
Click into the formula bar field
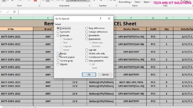point(106,12)
